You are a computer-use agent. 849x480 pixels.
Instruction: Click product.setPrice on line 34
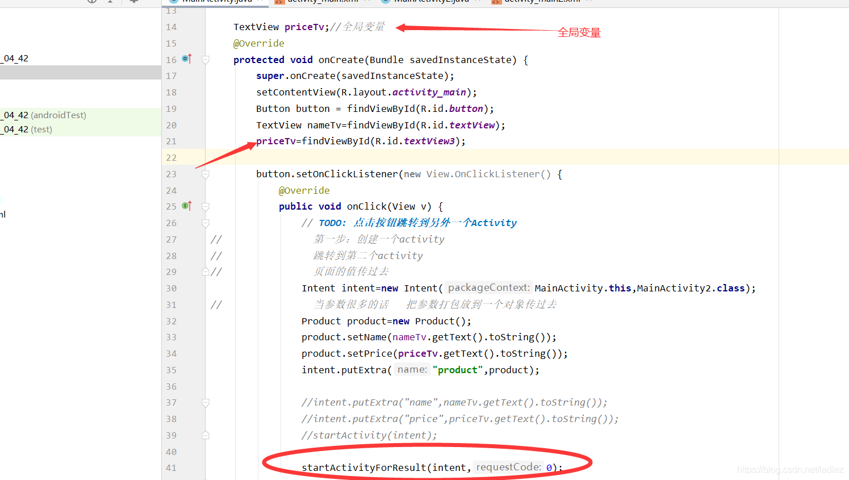[347, 353]
